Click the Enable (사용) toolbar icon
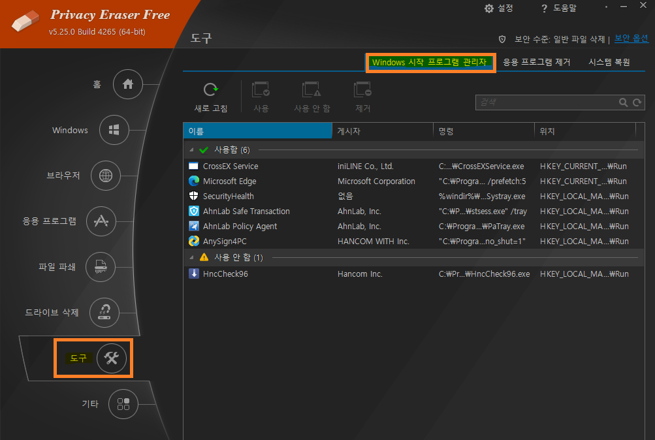The width and height of the screenshot is (655, 440). tap(261, 89)
